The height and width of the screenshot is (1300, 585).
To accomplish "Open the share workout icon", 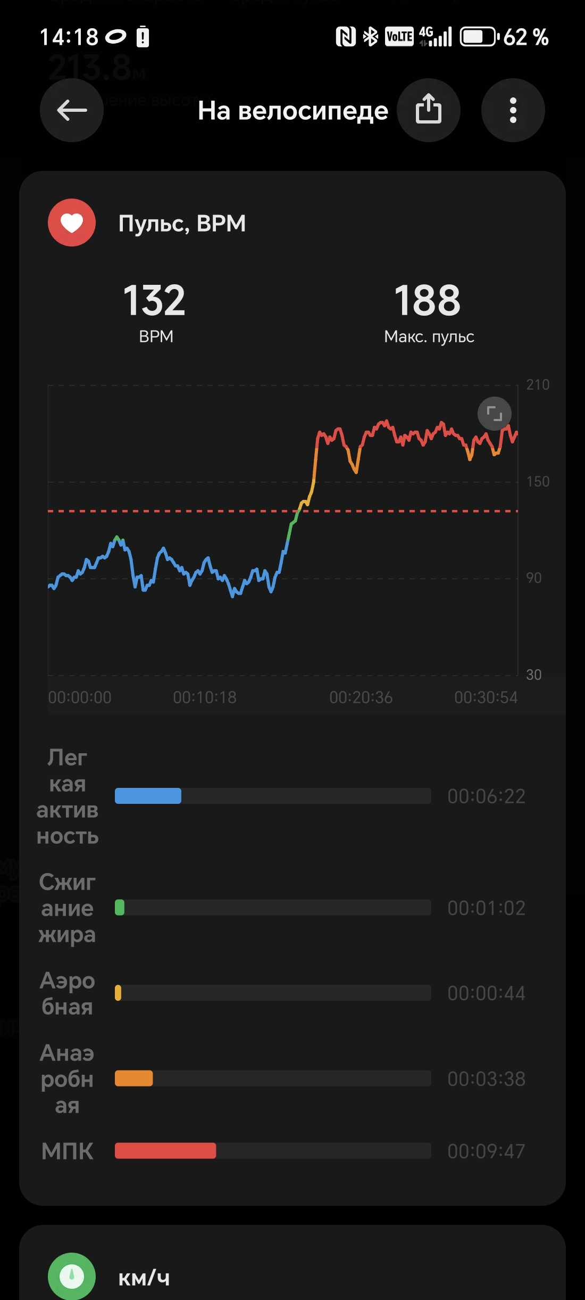I will (x=429, y=110).
